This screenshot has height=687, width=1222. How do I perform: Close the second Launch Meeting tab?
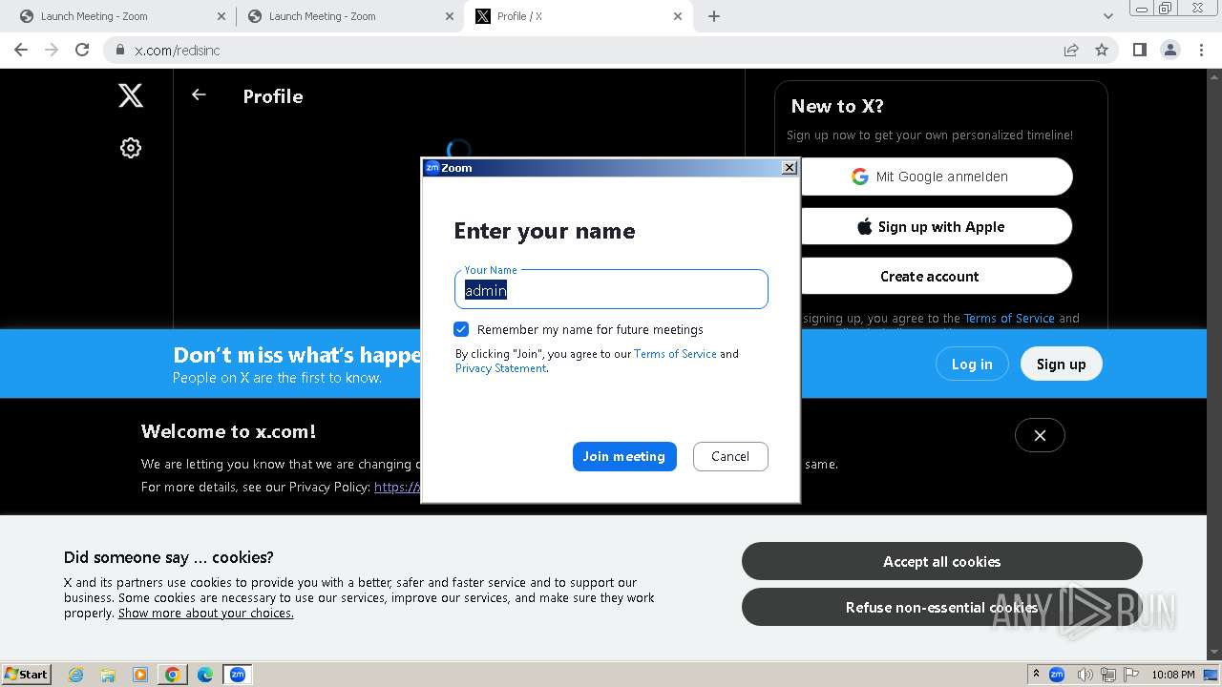coord(449,16)
